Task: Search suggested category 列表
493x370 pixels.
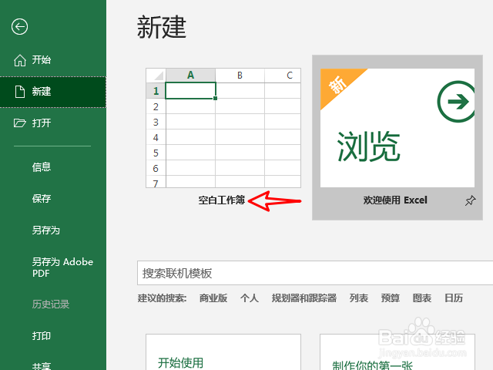Action: click(359, 298)
